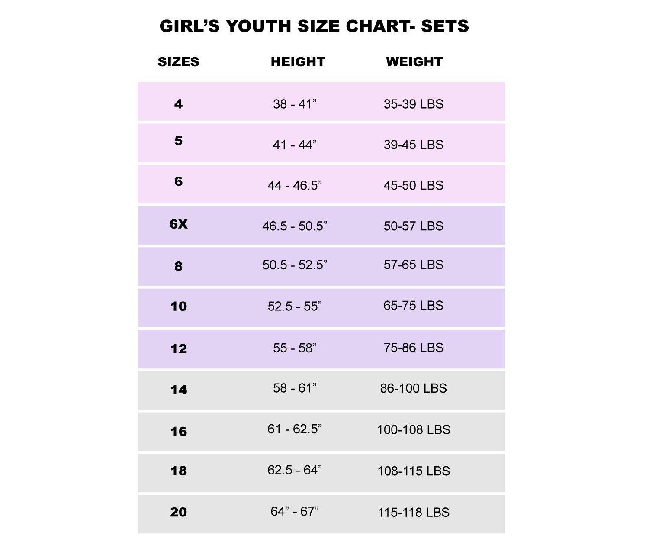The width and height of the screenshot is (649, 555).
Task: Click the 45-50 LBS weight cell
Action: [413, 185]
